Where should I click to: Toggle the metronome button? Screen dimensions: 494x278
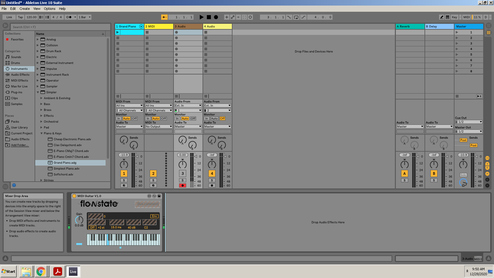coord(69,17)
